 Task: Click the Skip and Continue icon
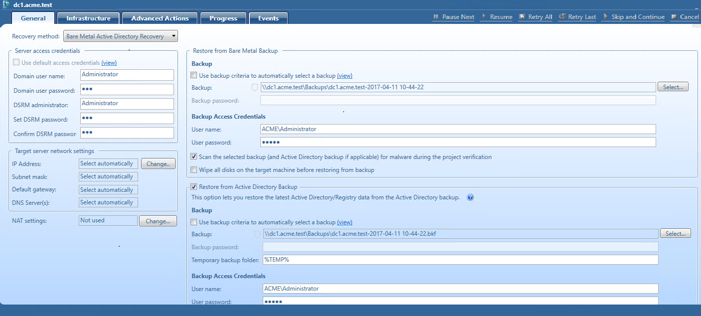tap(605, 17)
